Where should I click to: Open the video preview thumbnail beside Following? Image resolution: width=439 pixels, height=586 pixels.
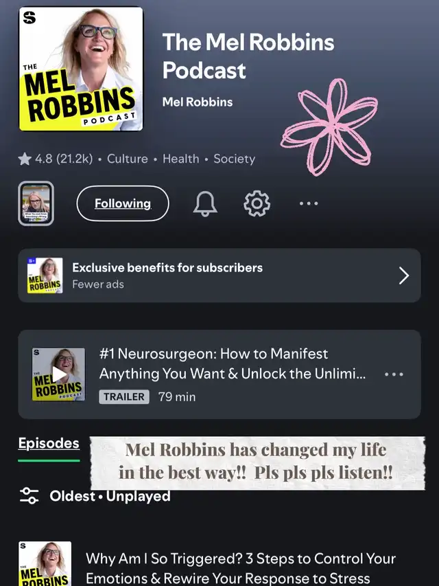(36, 203)
